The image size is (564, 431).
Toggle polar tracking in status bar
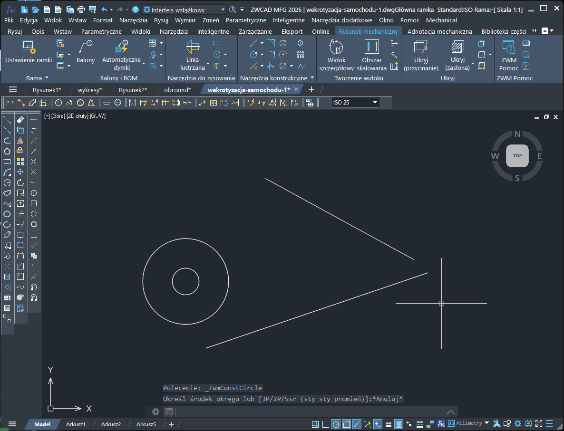(336, 424)
